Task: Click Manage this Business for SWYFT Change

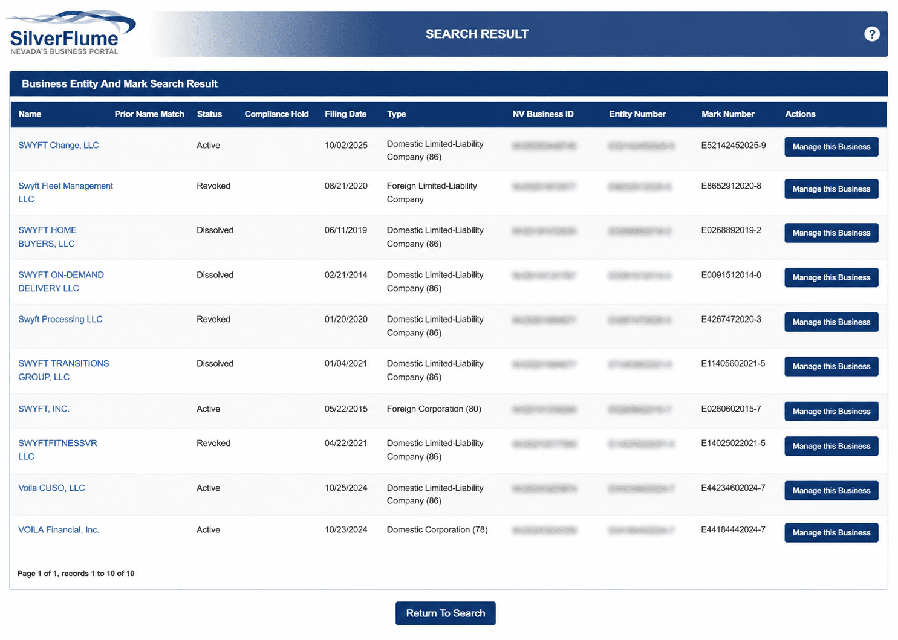Action: pyautogui.click(x=831, y=147)
